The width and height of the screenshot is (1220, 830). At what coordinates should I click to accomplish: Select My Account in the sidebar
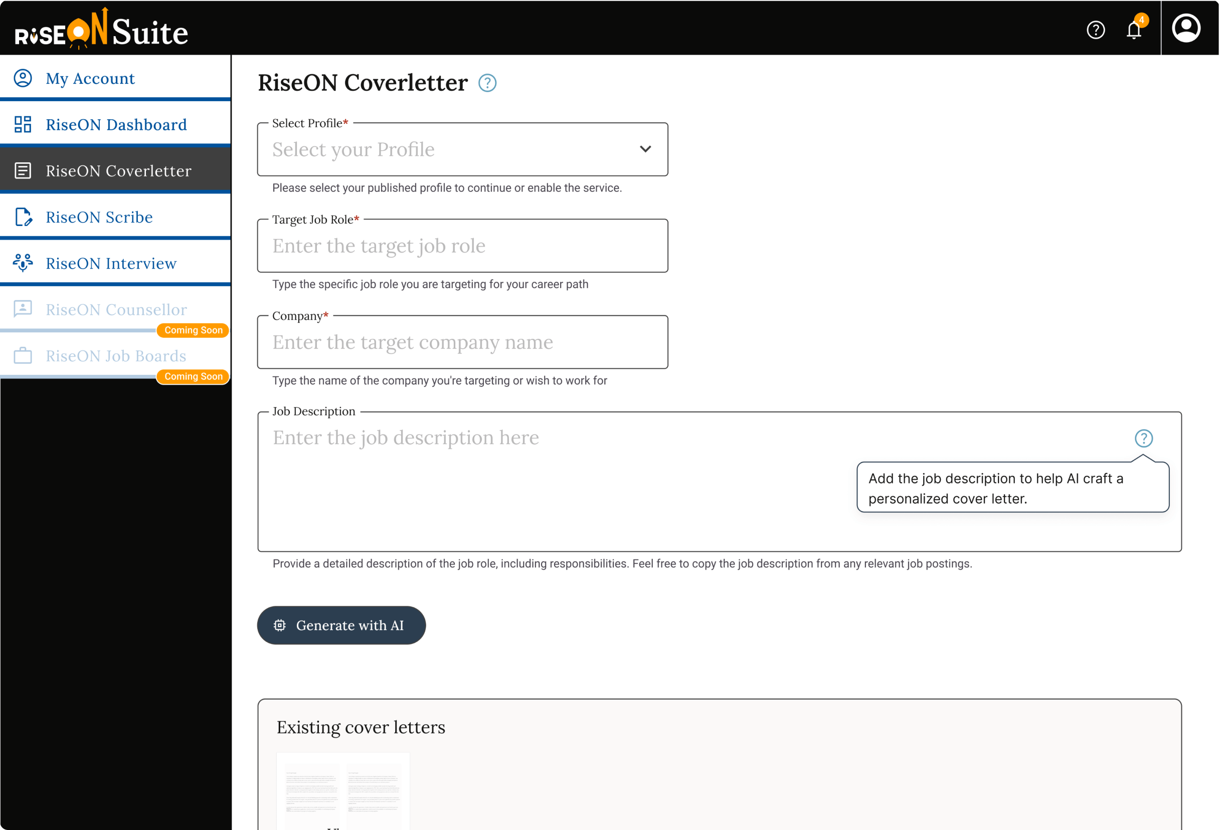(x=90, y=78)
